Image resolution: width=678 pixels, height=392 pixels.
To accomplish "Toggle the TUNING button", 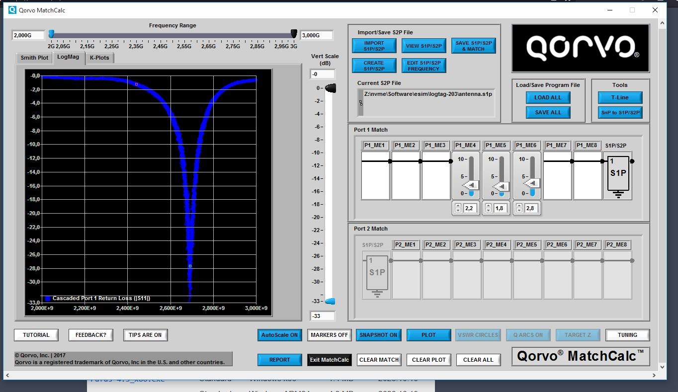I will tap(627, 335).
